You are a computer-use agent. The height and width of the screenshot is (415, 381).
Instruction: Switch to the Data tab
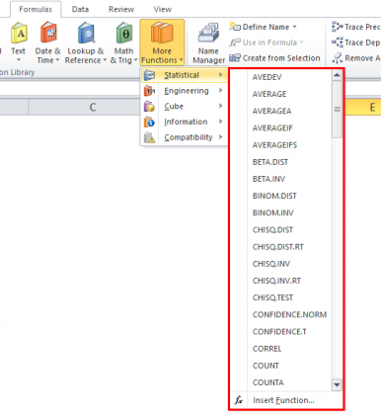[80, 9]
